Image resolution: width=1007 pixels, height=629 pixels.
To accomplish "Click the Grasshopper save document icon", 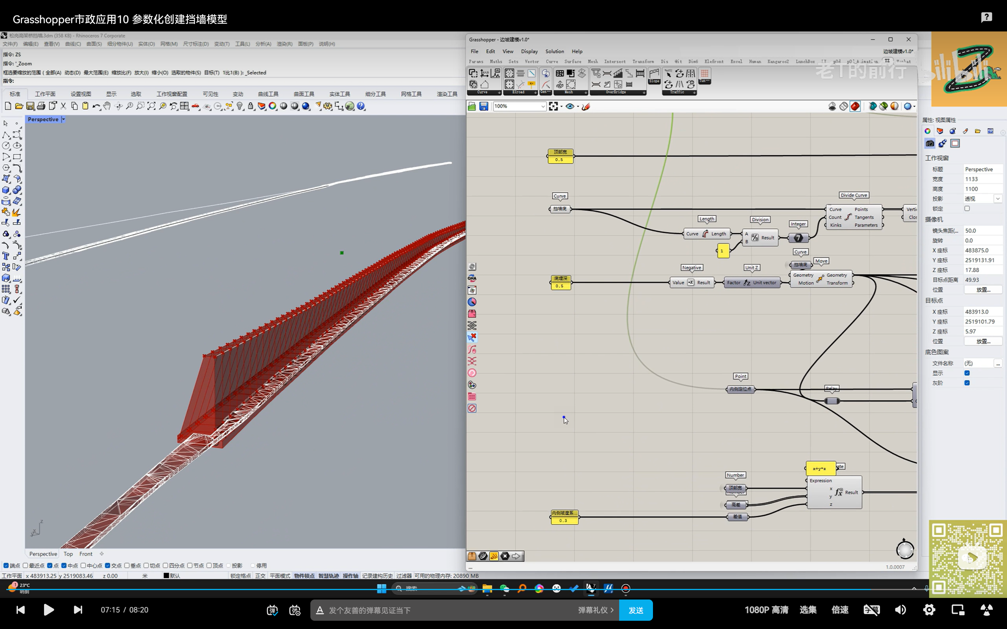I will coord(483,107).
